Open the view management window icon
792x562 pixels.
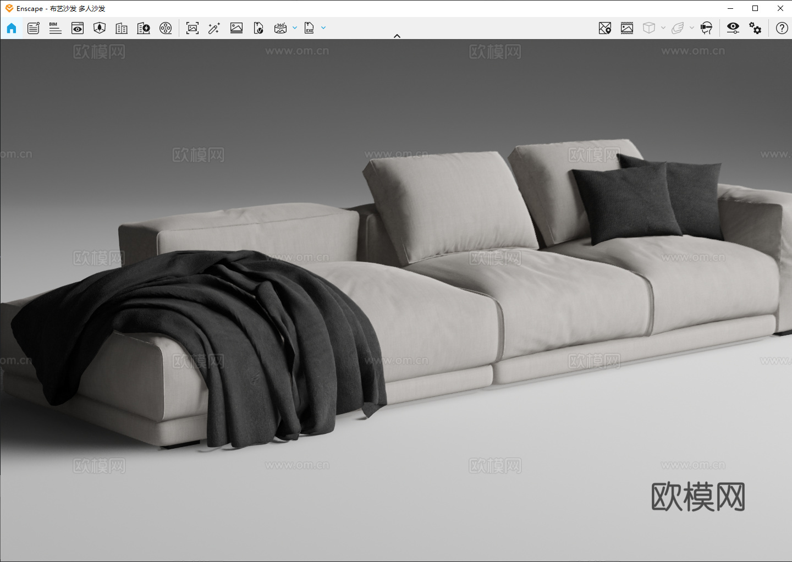tap(78, 28)
